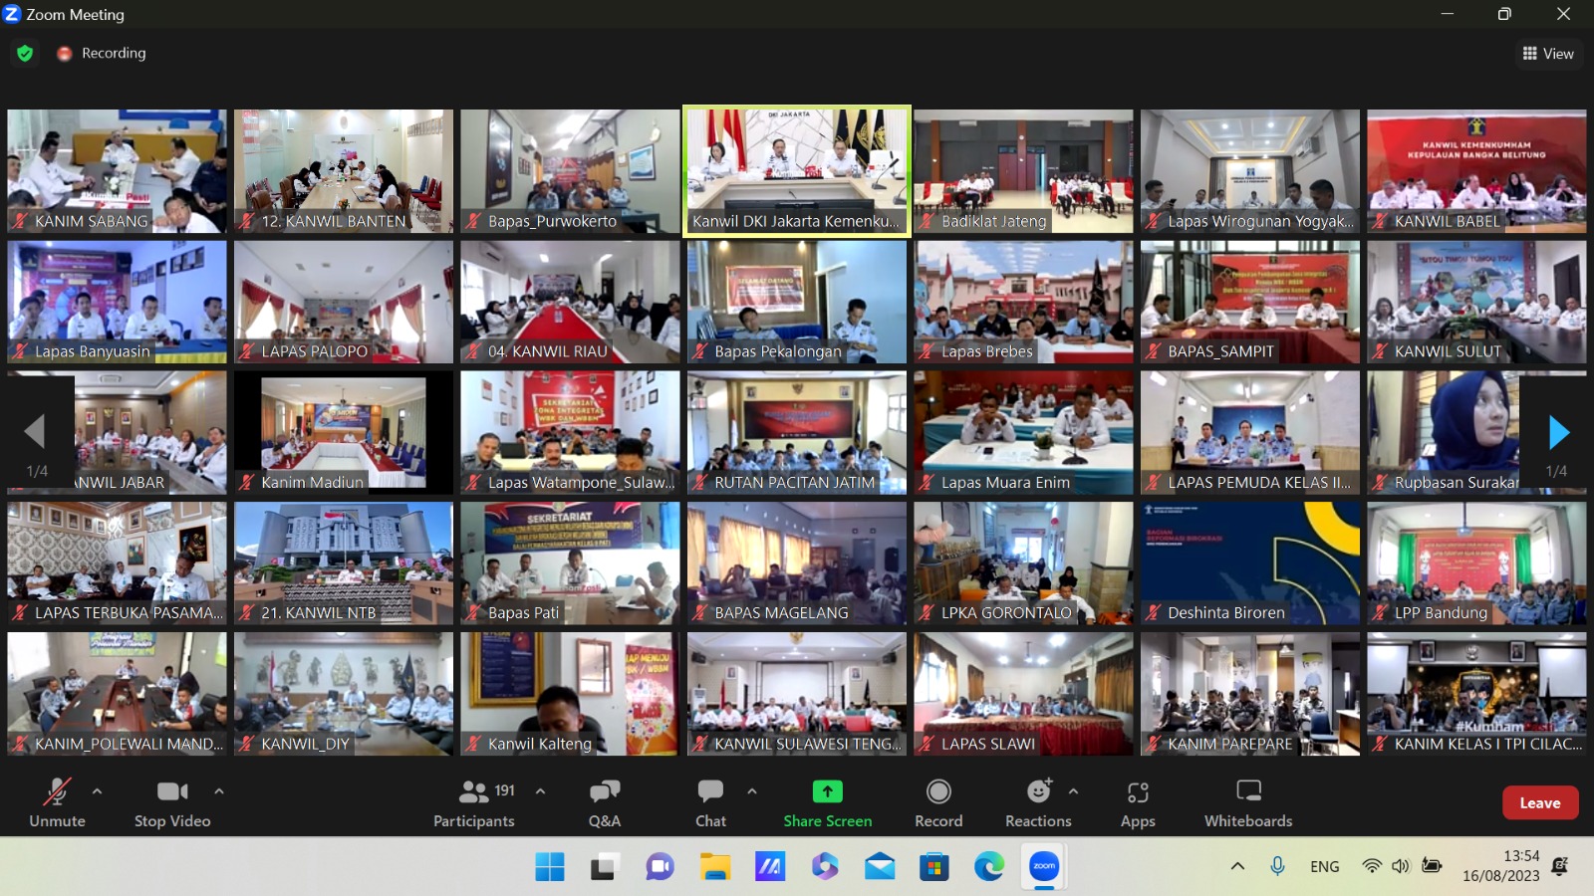Select the Kanwil DKI Jakarta video tile
Screen dimensions: 1594x896
tap(796, 170)
